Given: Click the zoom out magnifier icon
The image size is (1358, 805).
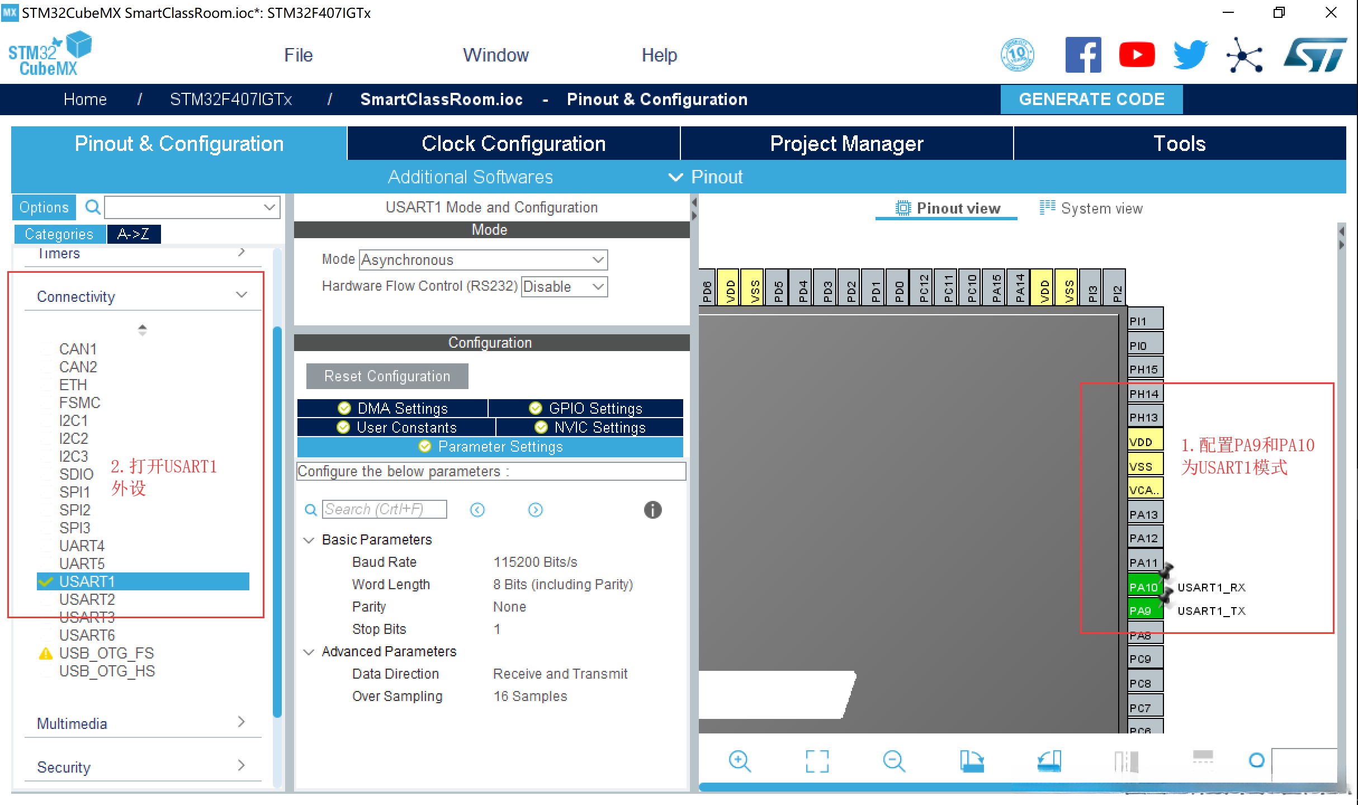Looking at the screenshot, I should tap(893, 761).
